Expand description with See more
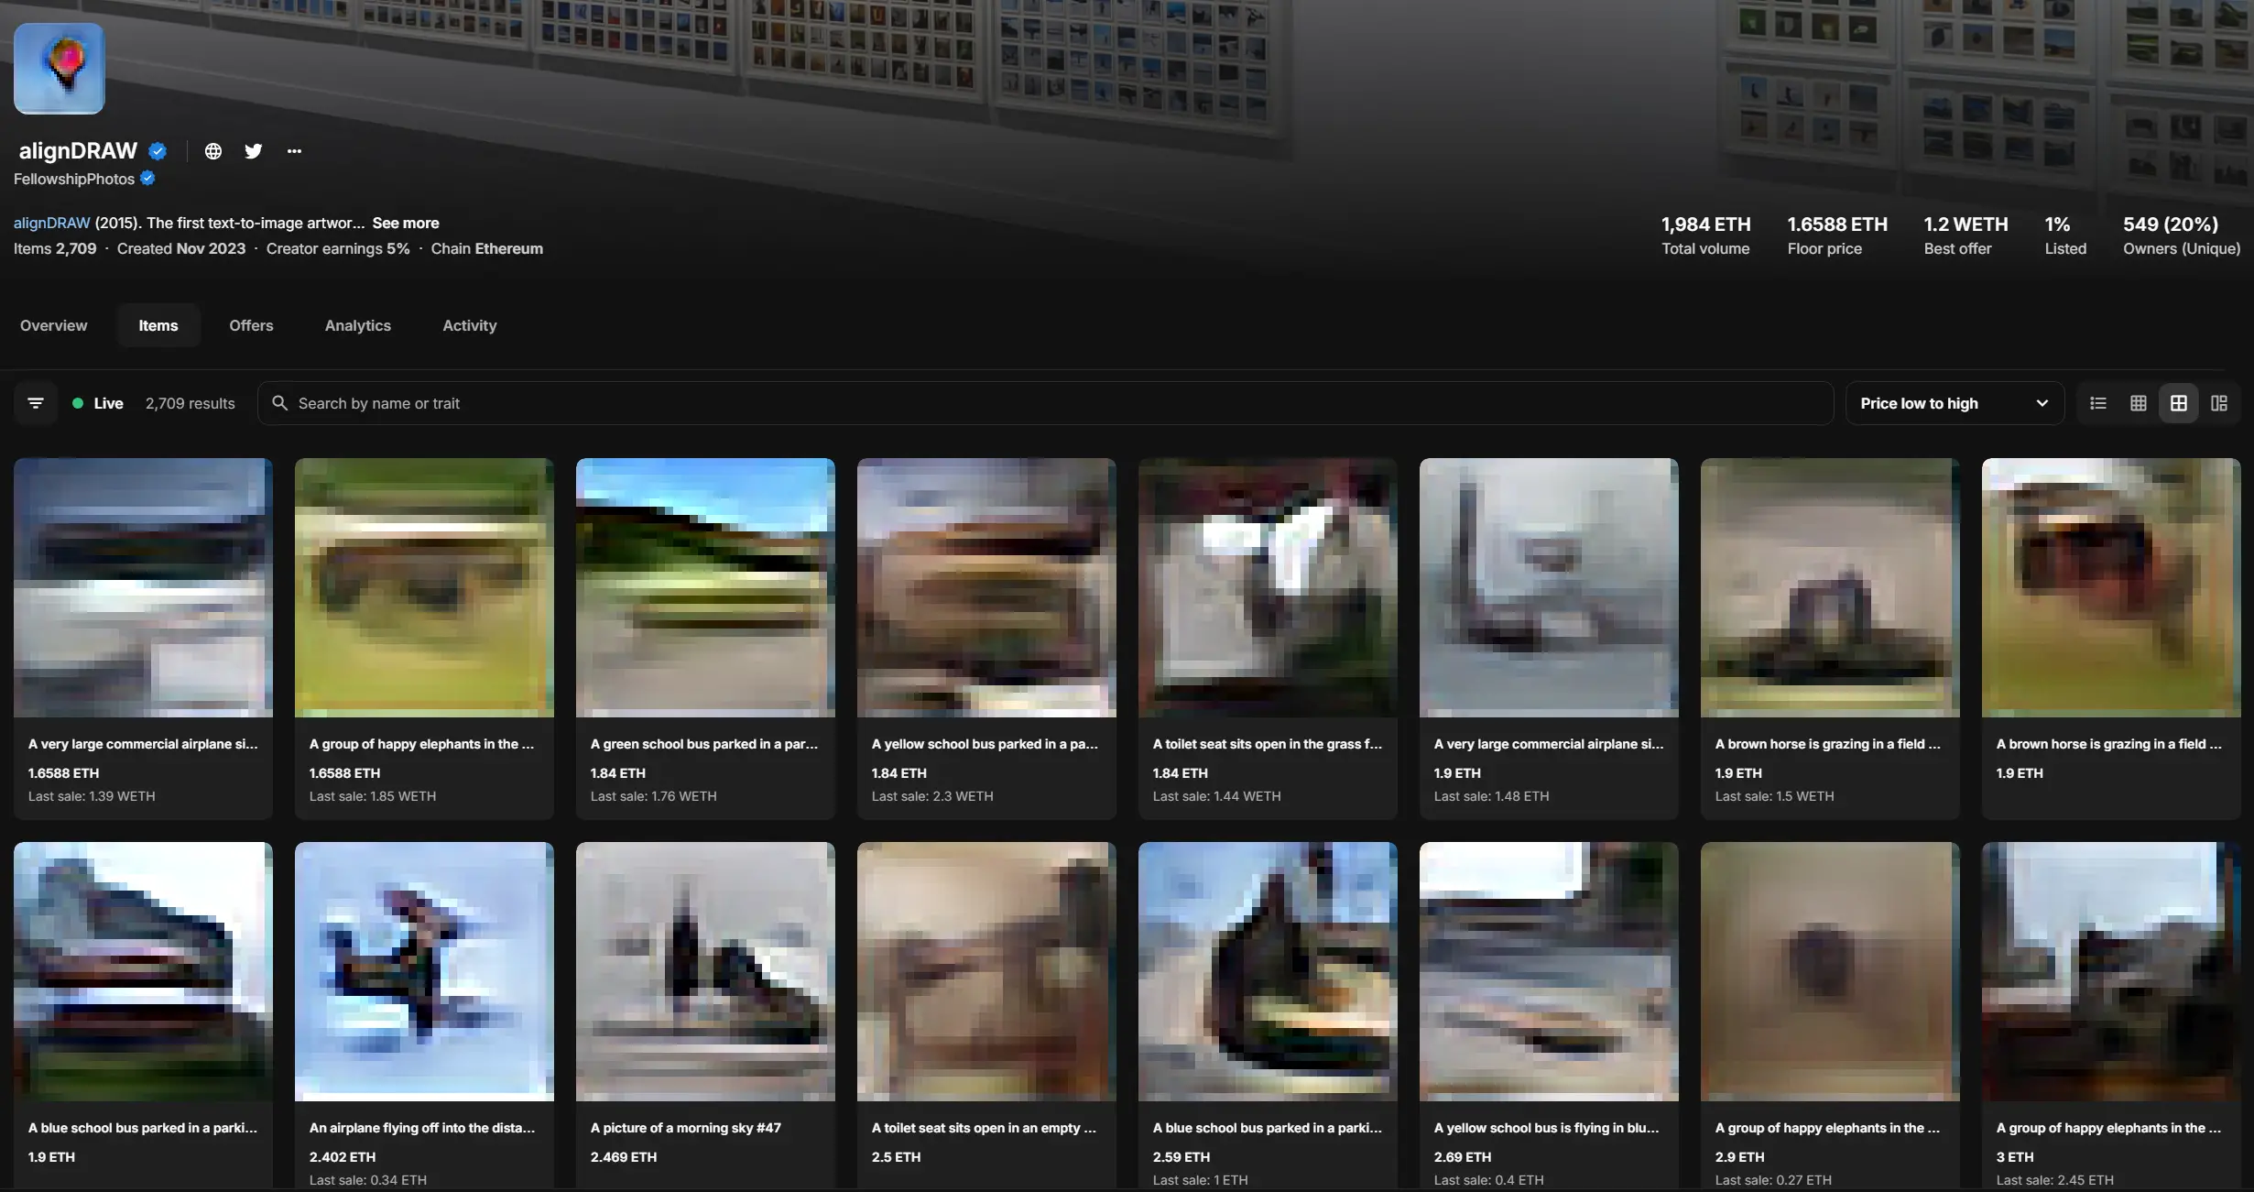2254x1192 pixels. click(405, 223)
